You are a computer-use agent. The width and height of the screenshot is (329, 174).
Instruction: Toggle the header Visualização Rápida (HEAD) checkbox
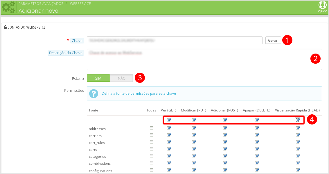pos(298,120)
